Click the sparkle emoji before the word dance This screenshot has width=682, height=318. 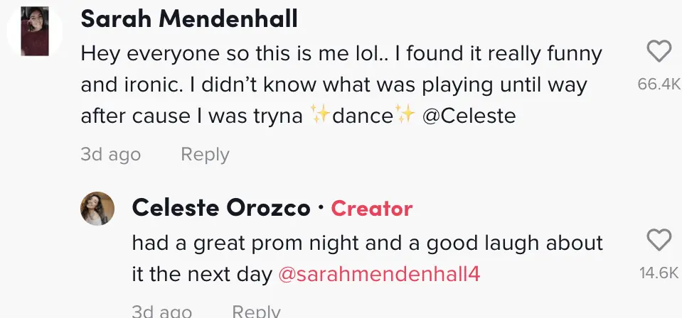coord(321,116)
